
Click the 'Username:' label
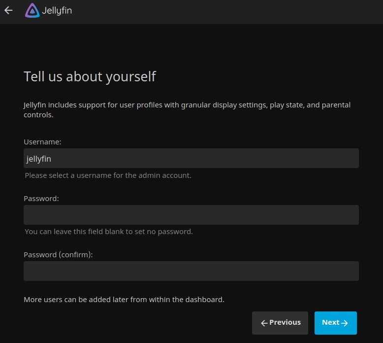[x=42, y=142]
